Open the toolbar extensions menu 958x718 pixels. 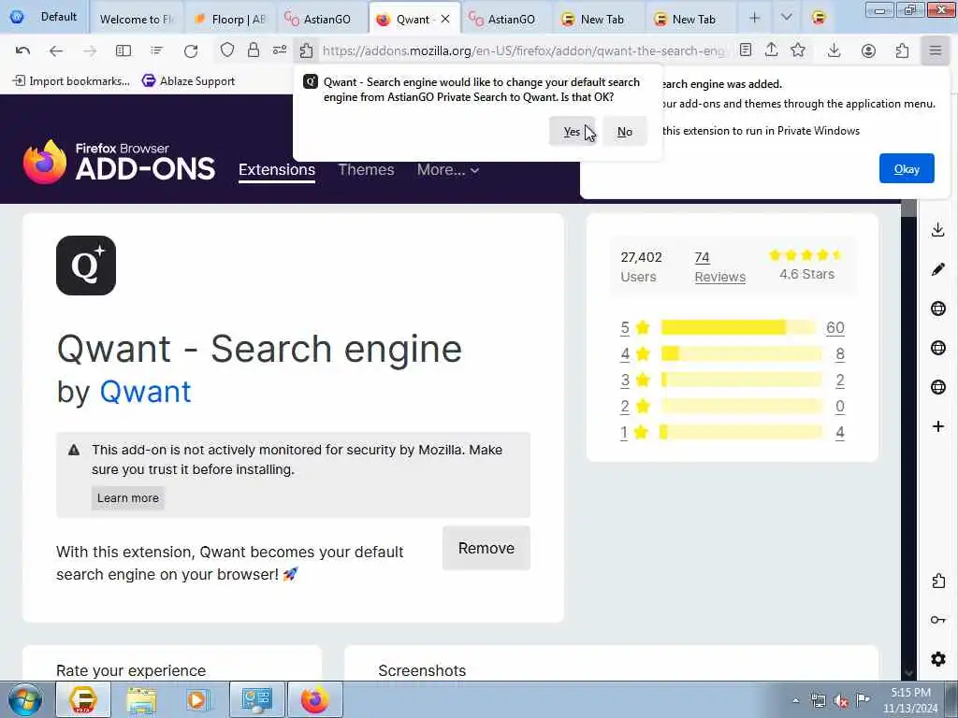point(902,50)
